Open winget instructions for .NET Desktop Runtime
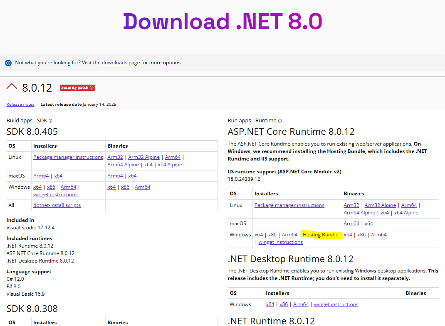The height and width of the screenshot is (326, 445). (336, 304)
